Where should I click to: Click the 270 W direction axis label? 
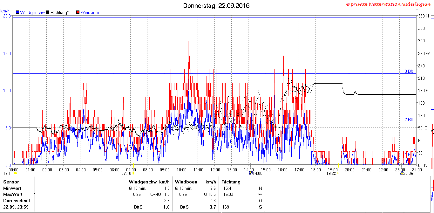tap(424, 53)
